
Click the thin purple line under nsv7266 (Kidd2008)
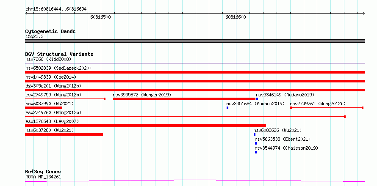click(195, 63)
